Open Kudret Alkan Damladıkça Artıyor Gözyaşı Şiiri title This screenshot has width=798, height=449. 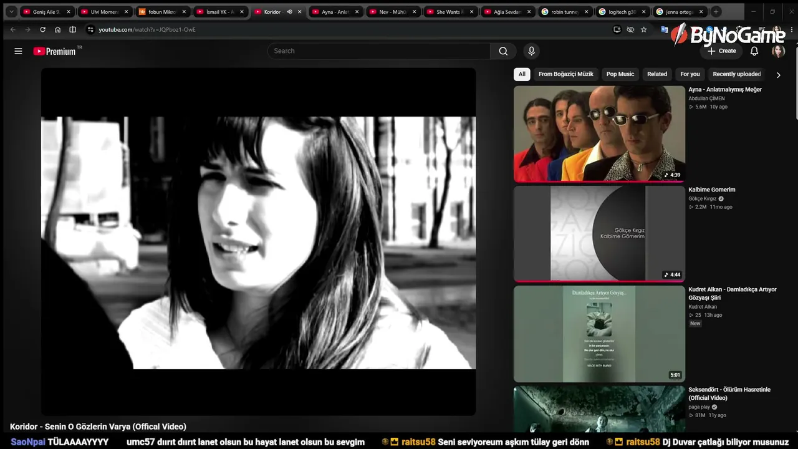tap(733, 294)
